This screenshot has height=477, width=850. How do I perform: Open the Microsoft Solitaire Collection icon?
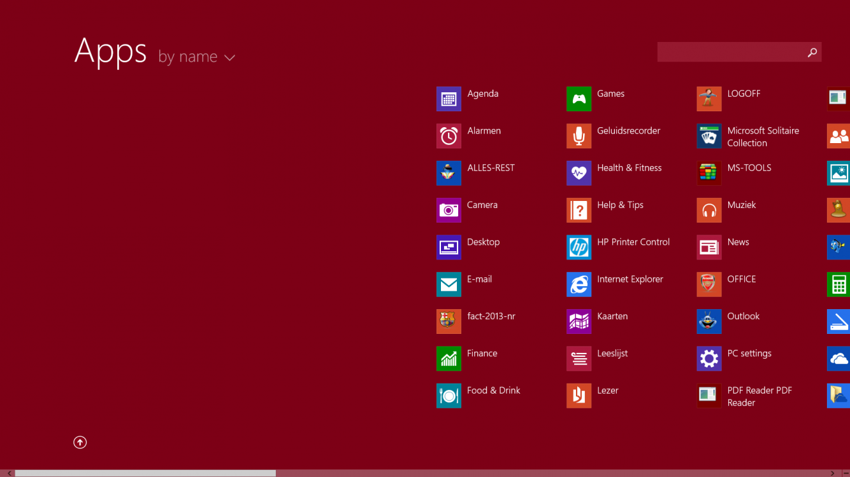click(x=709, y=136)
